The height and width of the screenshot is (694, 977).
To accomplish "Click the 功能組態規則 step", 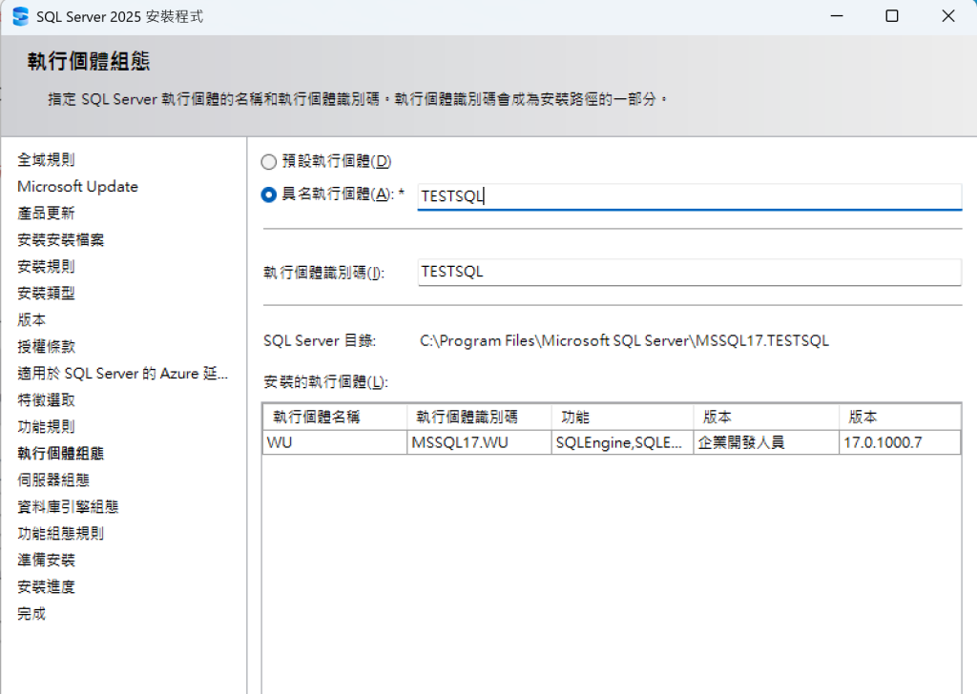I will pyautogui.click(x=60, y=534).
